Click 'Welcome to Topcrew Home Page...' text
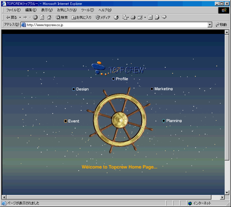The width and height of the screenshot is (231, 207). (120, 167)
